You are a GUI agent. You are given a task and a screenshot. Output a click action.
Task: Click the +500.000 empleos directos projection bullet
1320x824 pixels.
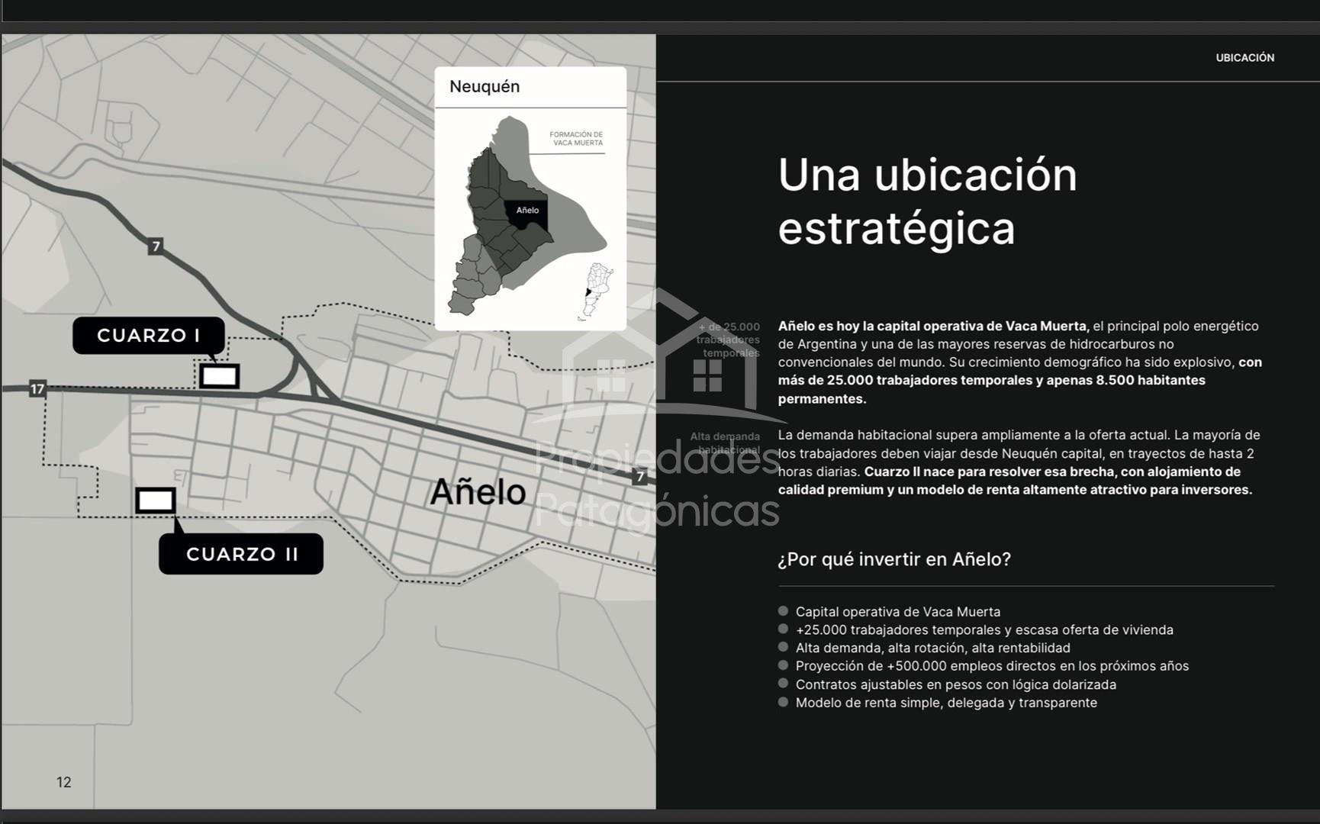pyautogui.click(x=992, y=666)
